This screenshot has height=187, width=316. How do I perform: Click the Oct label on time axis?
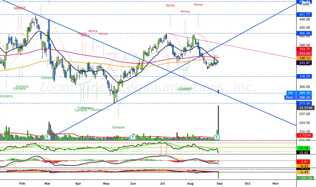pyautogui.click(x=248, y=184)
